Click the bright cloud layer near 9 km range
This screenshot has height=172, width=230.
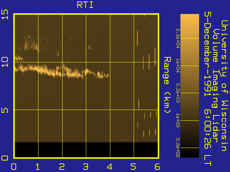pos(61,71)
